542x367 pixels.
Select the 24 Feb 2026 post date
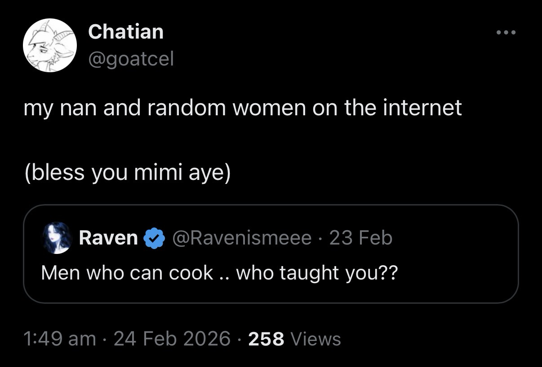point(172,338)
